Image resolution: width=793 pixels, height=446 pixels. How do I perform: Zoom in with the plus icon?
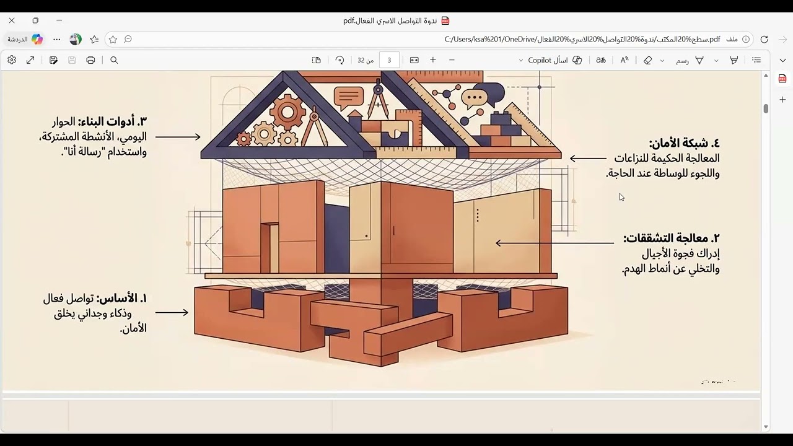pyautogui.click(x=433, y=60)
